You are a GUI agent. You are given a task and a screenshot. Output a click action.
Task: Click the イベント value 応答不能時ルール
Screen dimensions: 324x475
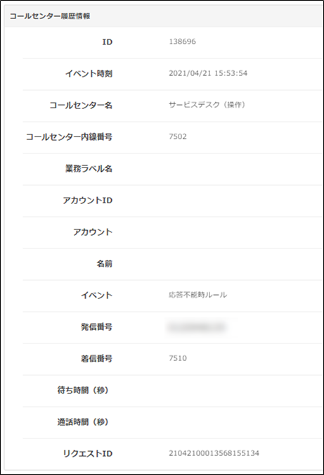point(198,295)
